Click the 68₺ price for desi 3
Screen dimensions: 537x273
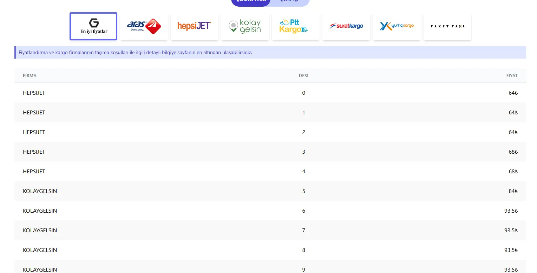pos(513,152)
